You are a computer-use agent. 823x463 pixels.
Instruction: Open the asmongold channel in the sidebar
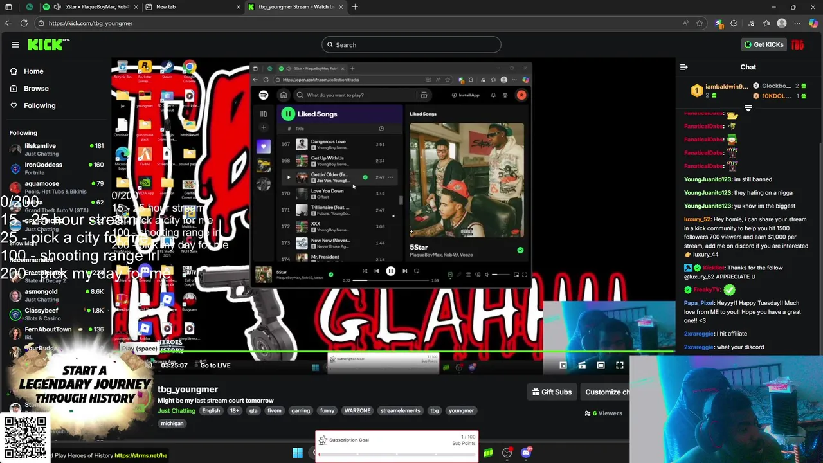point(57,295)
